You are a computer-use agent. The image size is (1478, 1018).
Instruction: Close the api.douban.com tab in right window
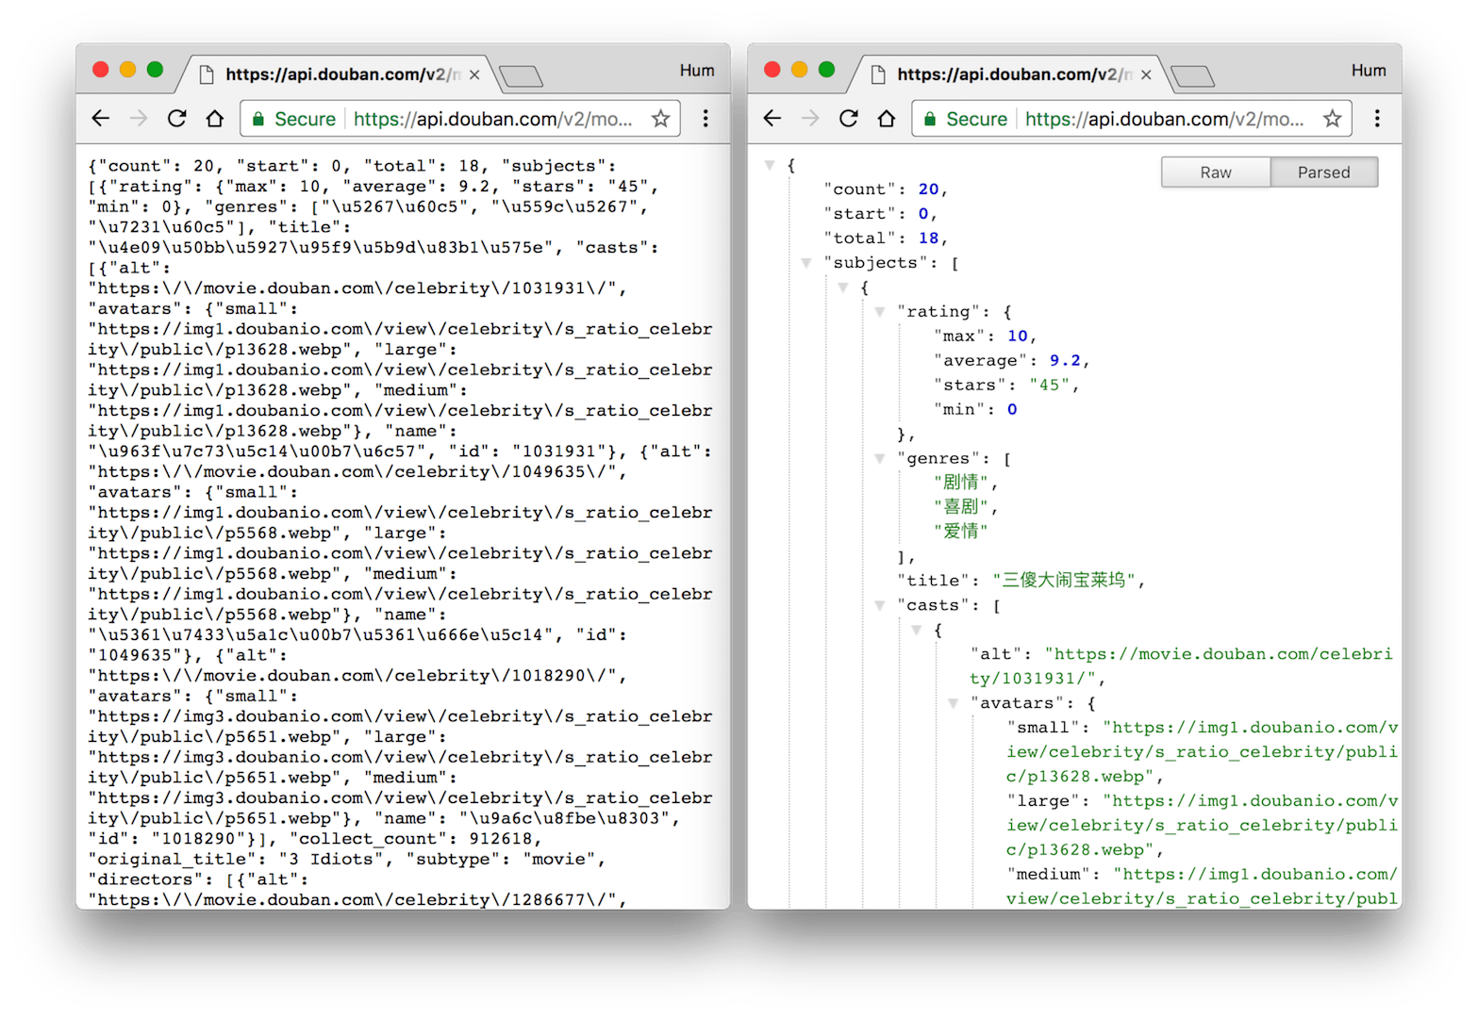1146,74
